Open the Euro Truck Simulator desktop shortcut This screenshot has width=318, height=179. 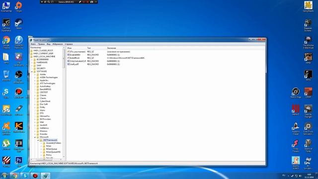(308, 129)
